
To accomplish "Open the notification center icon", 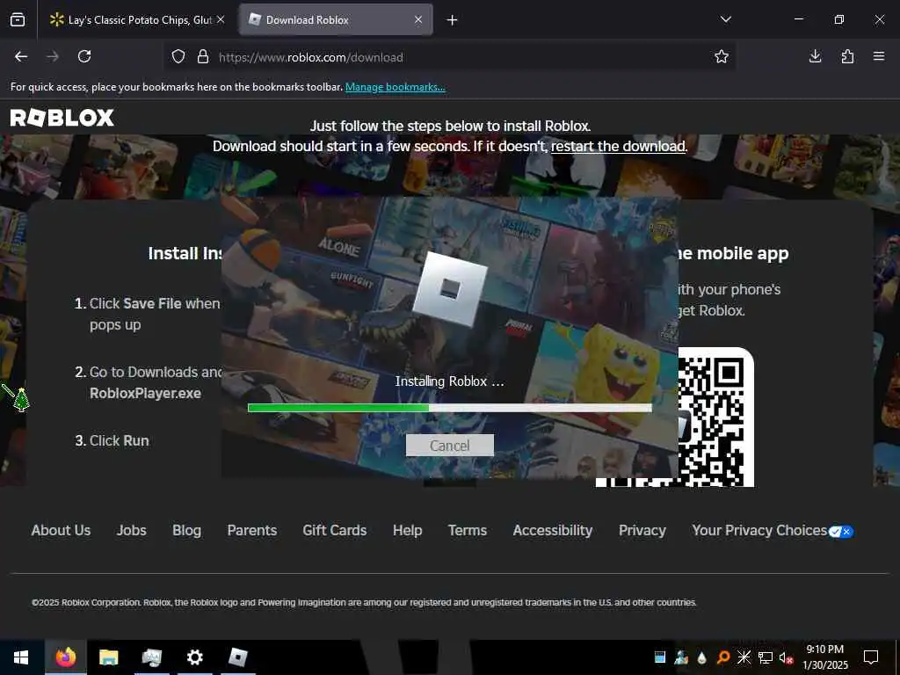I will [871, 657].
